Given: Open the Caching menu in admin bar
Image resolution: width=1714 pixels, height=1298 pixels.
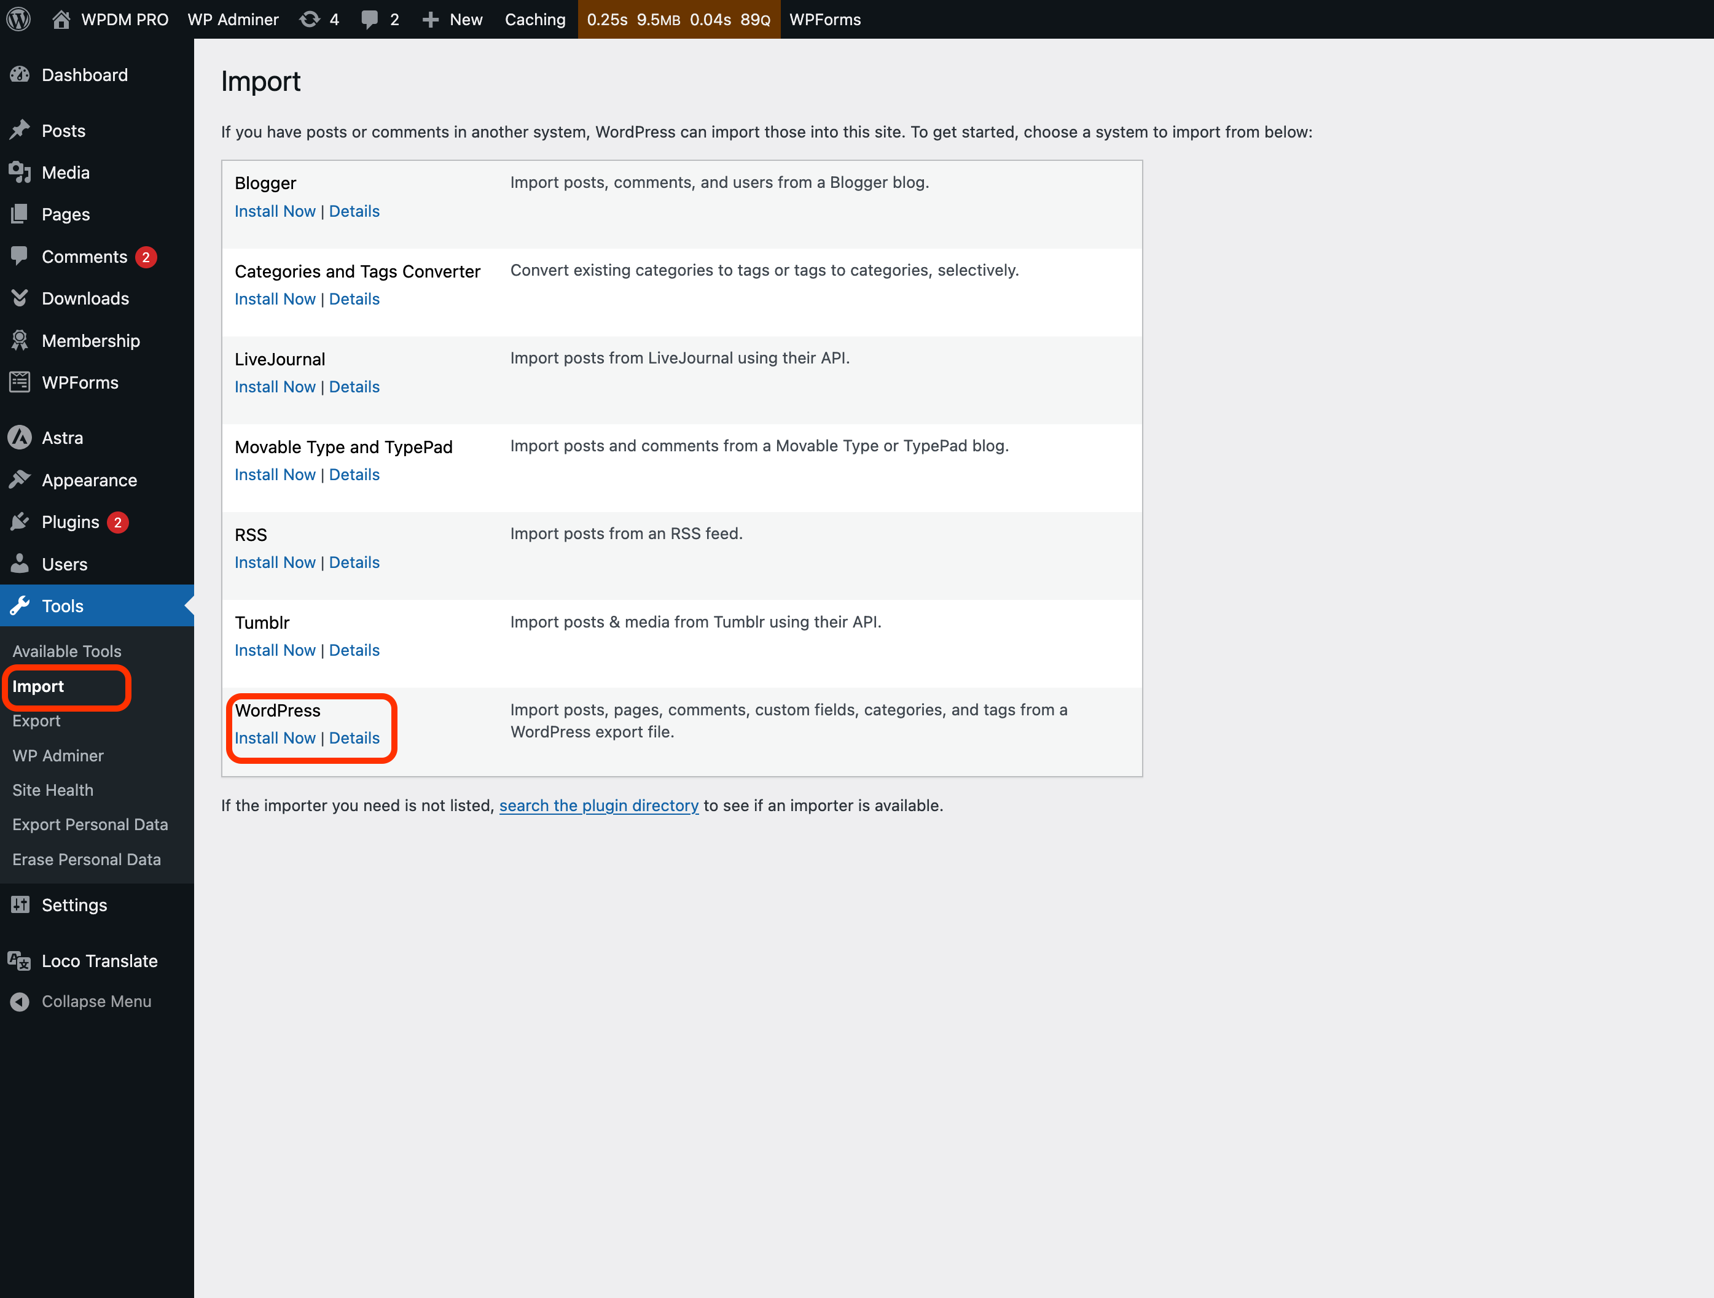Looking at the screenshot, I should [x=536, y=20].
